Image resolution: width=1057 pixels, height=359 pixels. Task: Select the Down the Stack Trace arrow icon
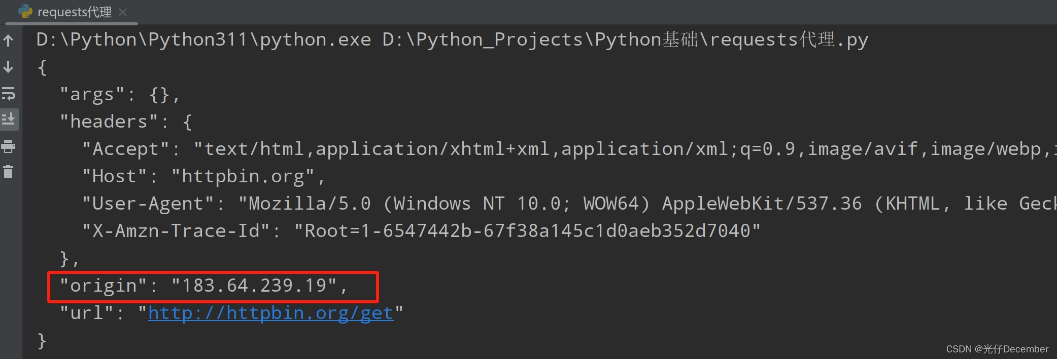coord(9,66)
